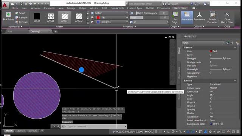Viewport: 242px width, 136px height.
Task: Click Close Hatch Editor button
Action: pyautogui.click(x=227, y=18)
